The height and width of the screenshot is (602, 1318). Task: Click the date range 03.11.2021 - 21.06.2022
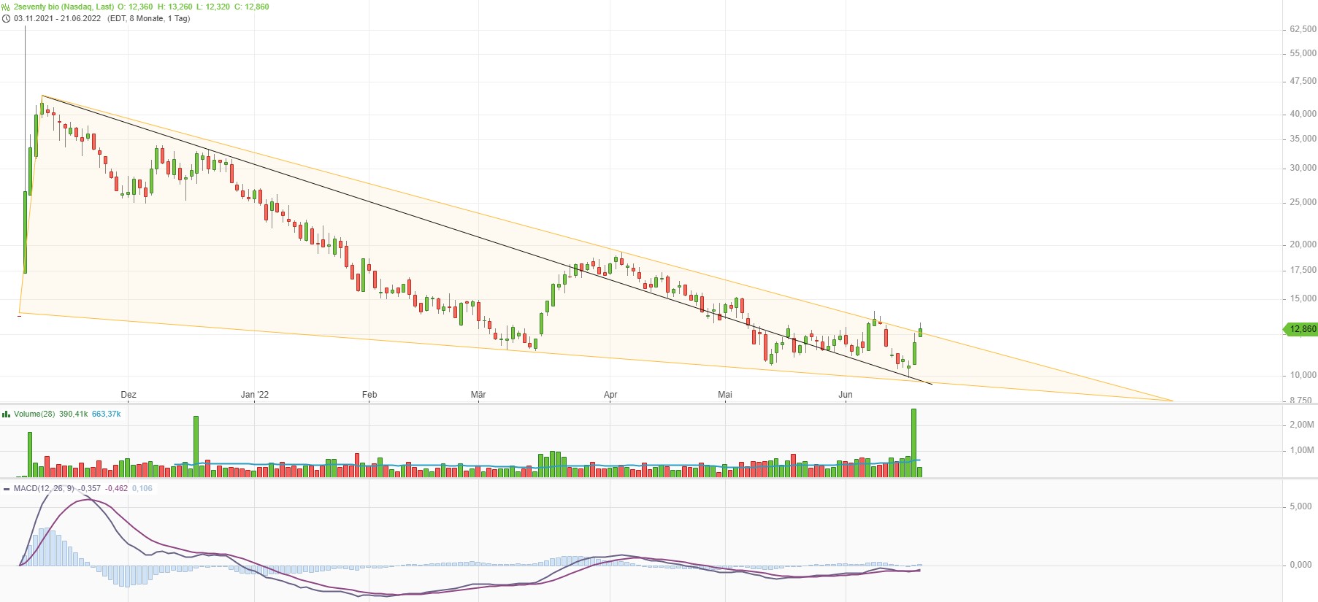[x=57, y=18]
